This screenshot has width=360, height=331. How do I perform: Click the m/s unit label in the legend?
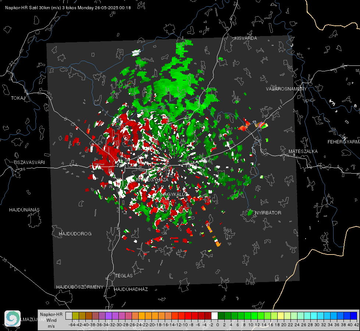pyautogui.click(x=51, y=326)
